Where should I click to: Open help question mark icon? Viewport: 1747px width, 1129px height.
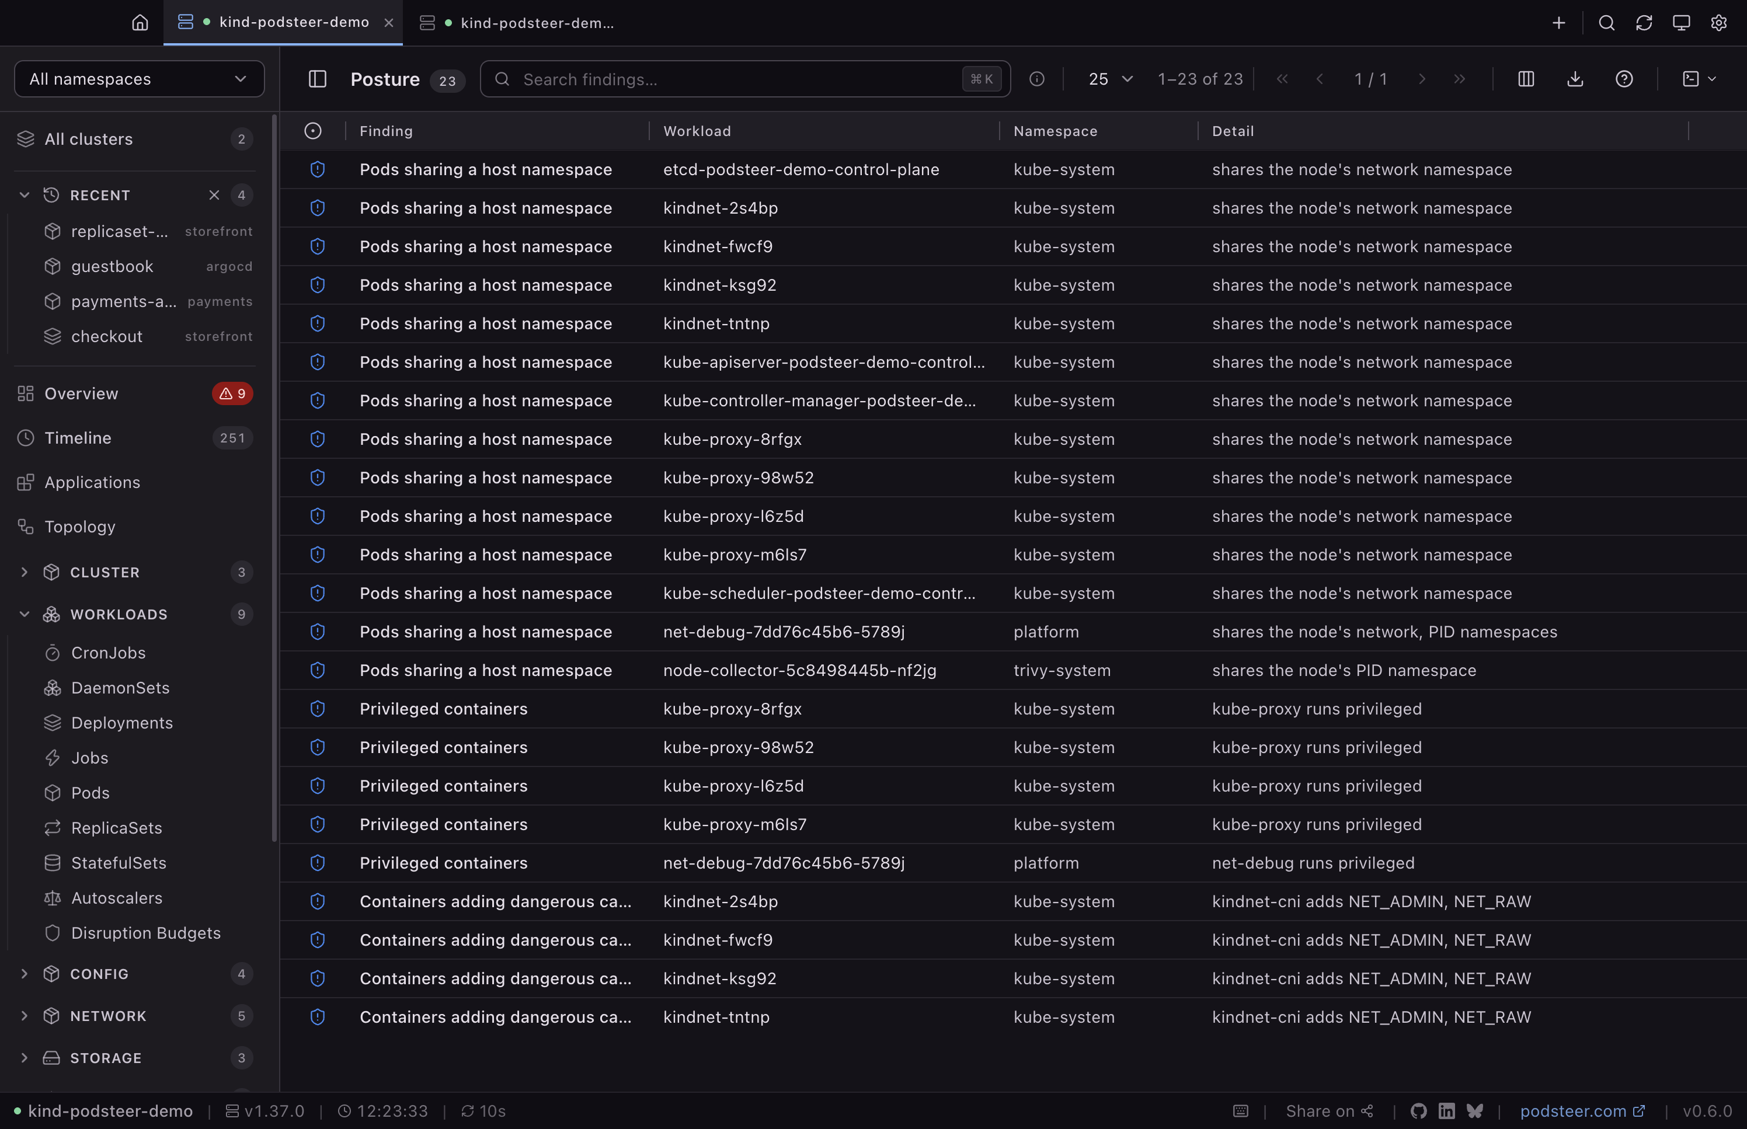(1624, 79)
